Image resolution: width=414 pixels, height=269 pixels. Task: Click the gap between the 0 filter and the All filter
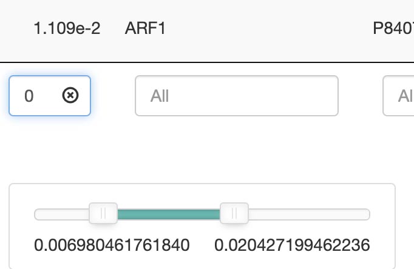(113, 96)
